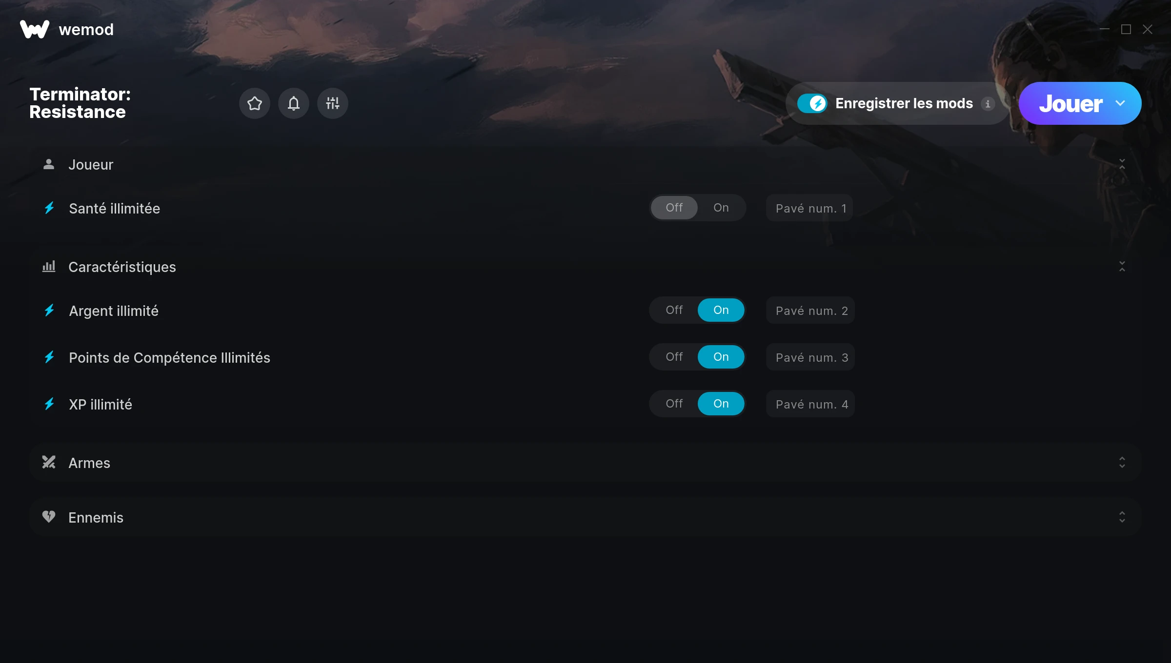Open the Jouer dropdown arrow
The height and width of the screenshot is (663, 1171).
1120,103
